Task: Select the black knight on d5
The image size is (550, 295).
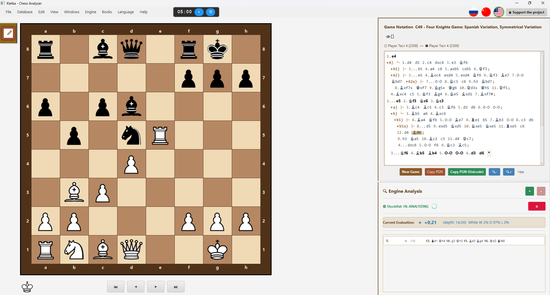Action: point(131,135)
